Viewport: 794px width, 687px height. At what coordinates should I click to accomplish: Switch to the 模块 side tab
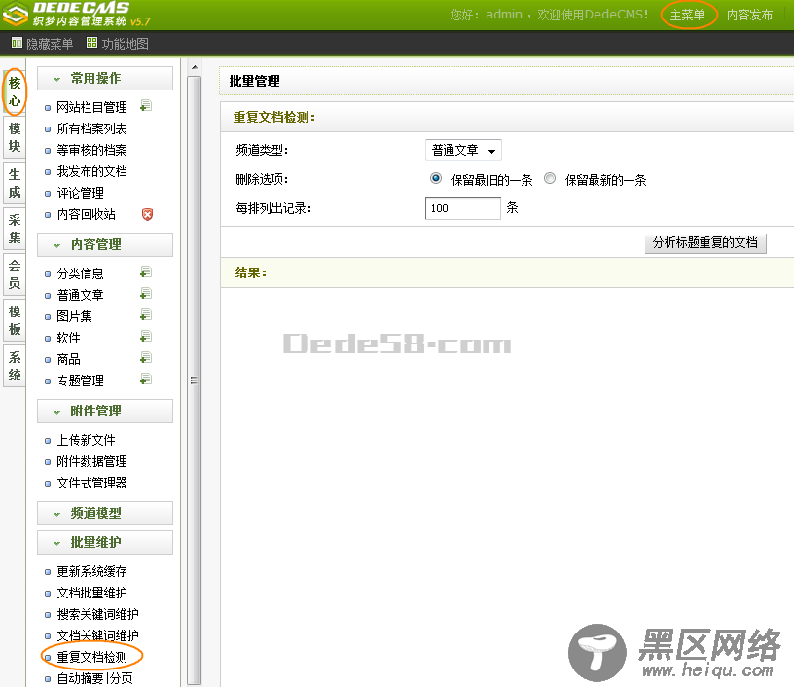coord(15,137)
